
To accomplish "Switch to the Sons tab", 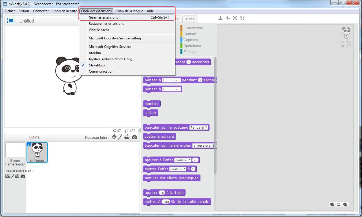I will pos(190,19).
